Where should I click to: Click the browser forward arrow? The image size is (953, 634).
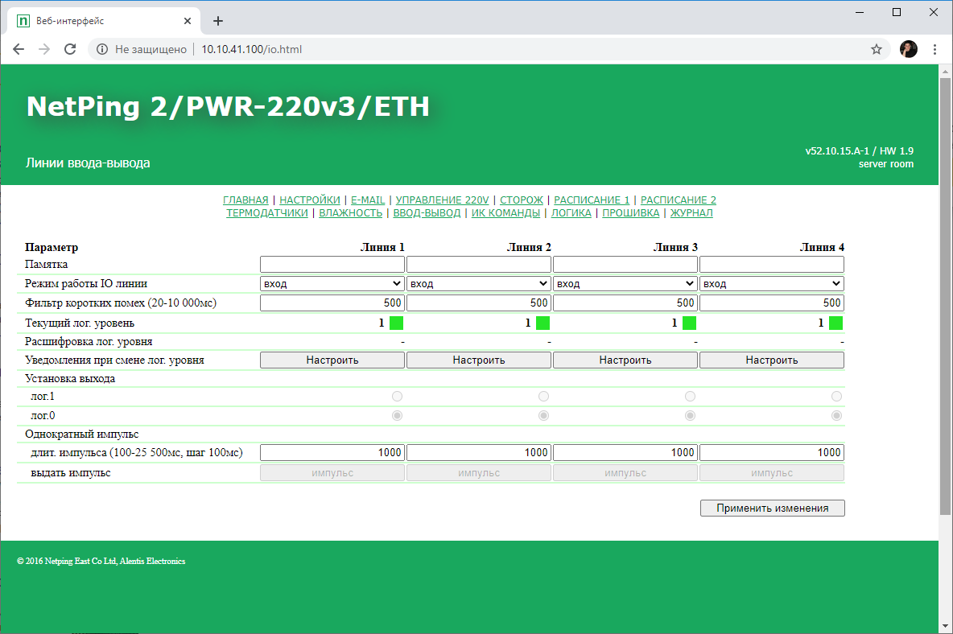[44, 49]
